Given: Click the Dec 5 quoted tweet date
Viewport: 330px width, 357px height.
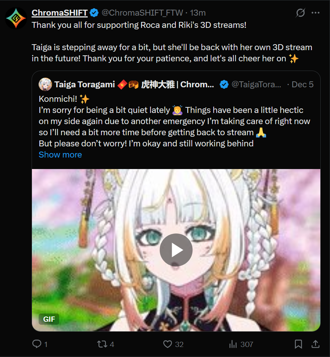Looking at the screenshot, I should (x=302, y=84).
